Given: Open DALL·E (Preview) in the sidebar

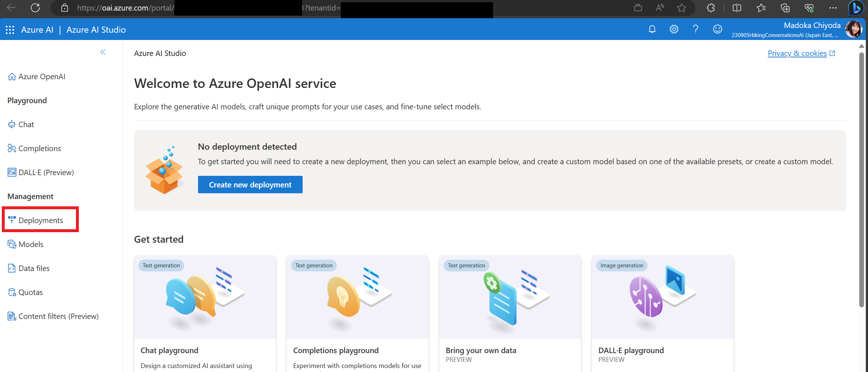Looking at the screenshot, I should (x=46, y=172).
